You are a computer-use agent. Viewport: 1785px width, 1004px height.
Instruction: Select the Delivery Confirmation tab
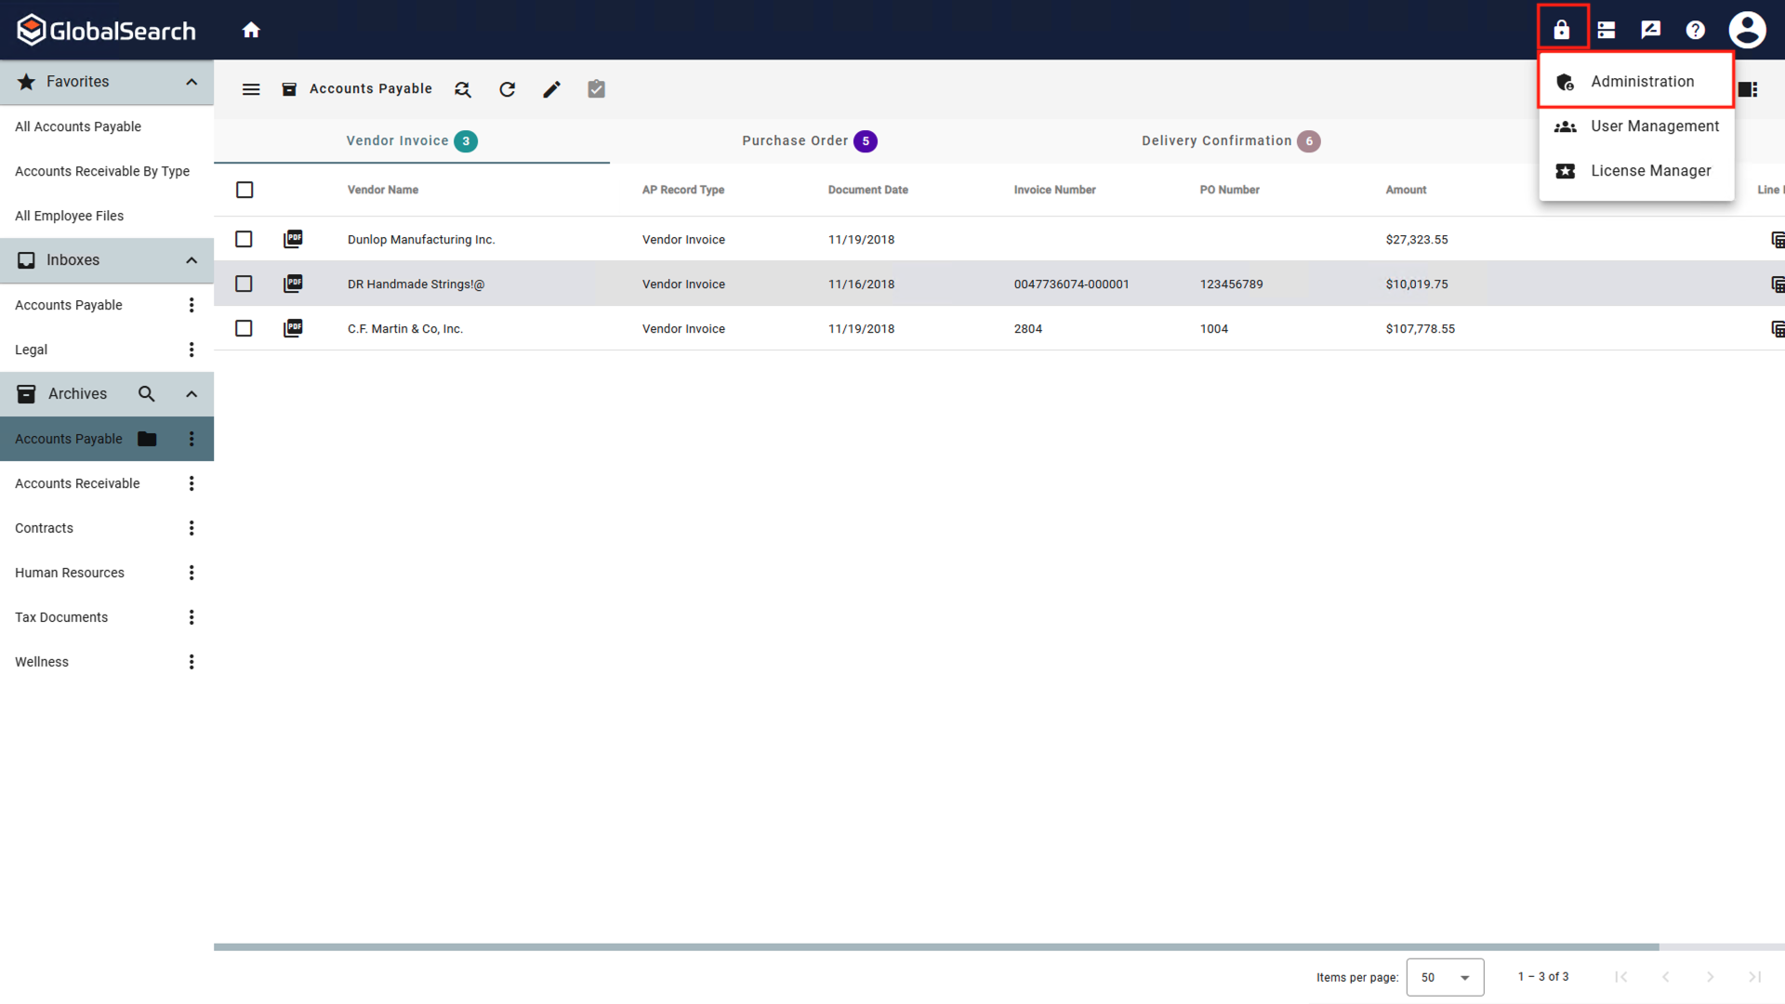pos(1228,141)
